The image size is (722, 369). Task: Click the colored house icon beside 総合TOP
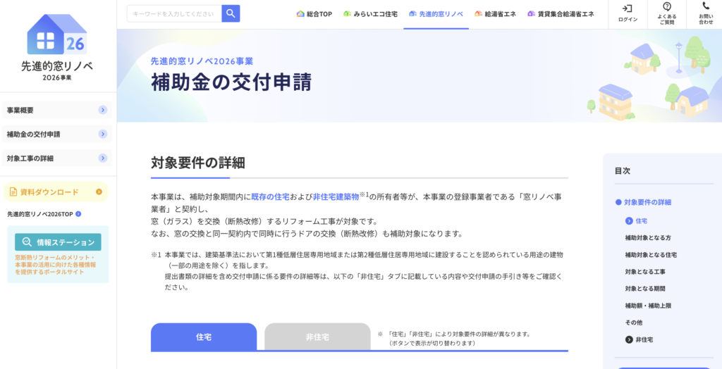[300, 14]
